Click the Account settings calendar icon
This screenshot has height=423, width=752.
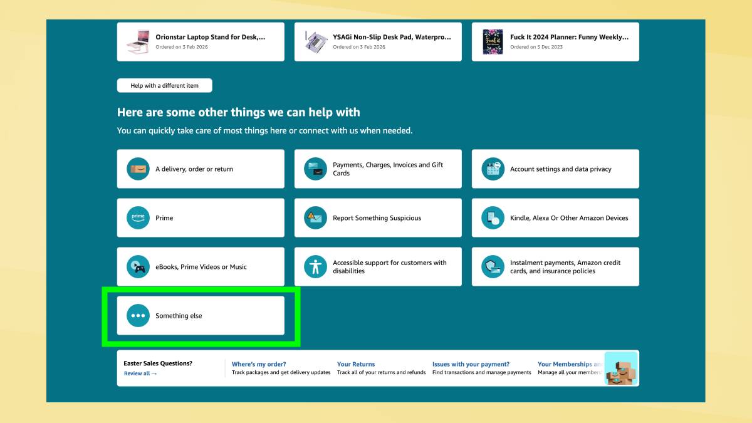(x=493, y=169)
